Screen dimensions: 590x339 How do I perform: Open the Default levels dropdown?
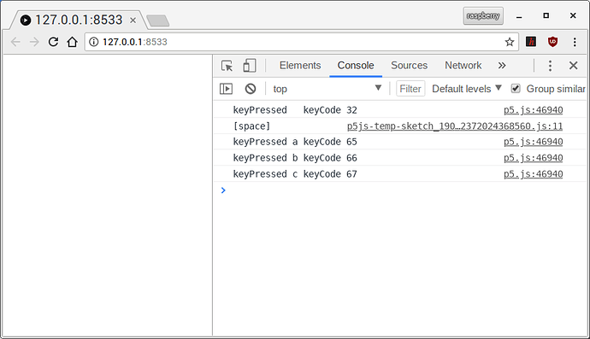pyautogui.click(x=466, y=89)
